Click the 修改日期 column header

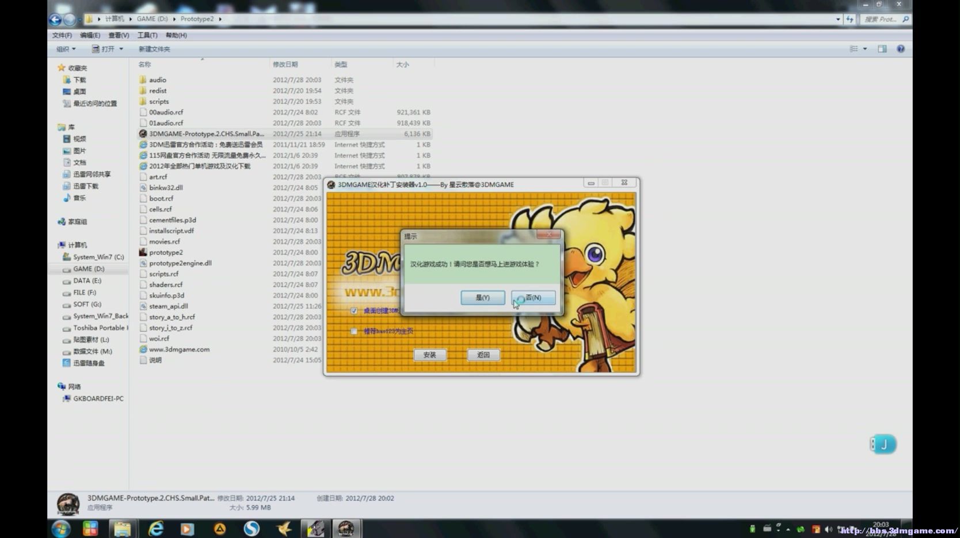click(x=285, y=64)
